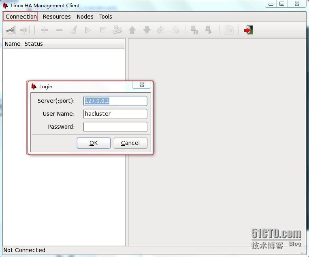Image resolution: width=309 pixels, height=257 pixels.
Task: Maximize the Linux HA Management Client window
Action: click(x=282, y=4)
